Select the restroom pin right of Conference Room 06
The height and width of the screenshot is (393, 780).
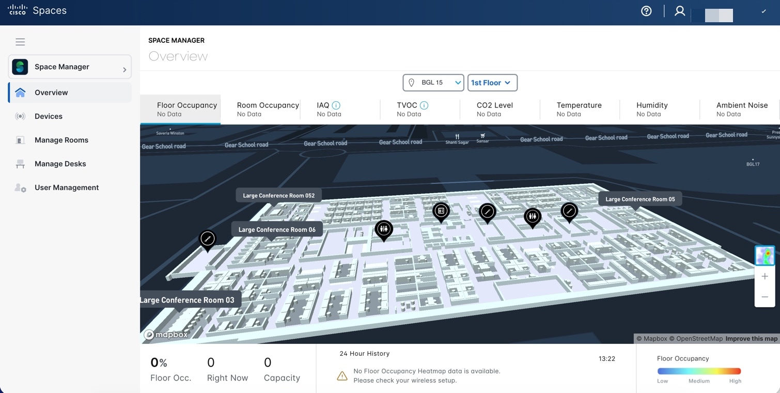384,230
